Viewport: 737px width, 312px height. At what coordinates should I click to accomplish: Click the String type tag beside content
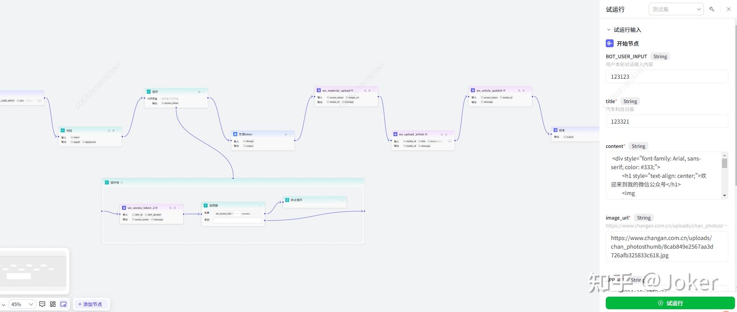(x=638, y=146)
